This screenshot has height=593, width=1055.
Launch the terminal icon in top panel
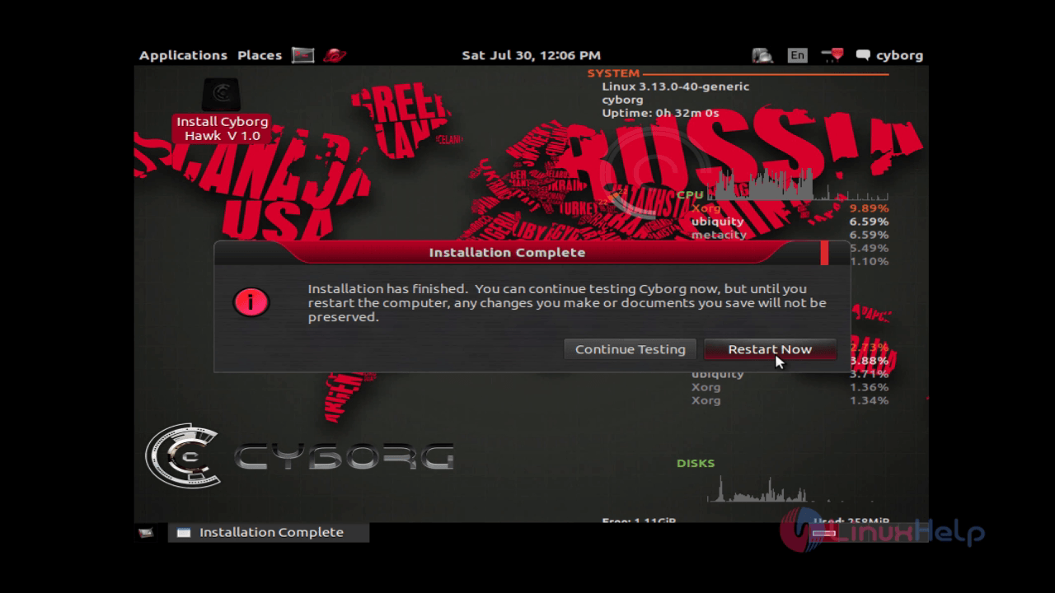click(x=303, y=55)
